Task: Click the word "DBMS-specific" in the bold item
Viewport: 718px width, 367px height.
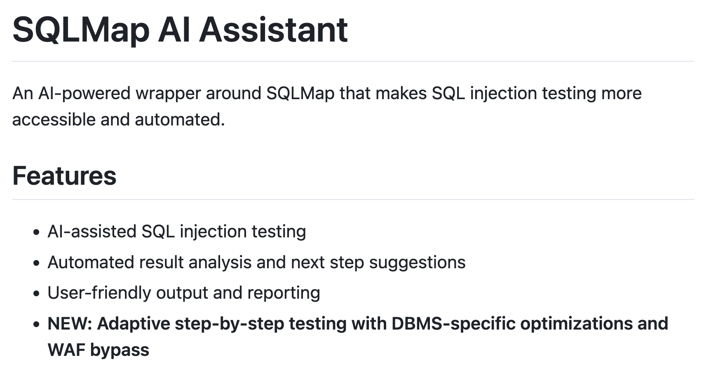Action: click(x=453, y=324)
